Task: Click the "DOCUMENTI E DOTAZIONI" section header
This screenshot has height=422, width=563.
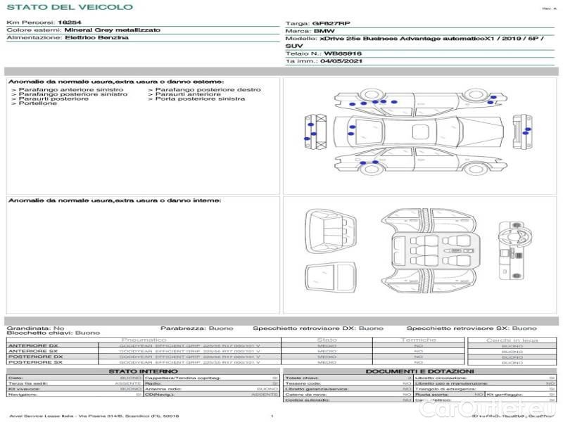Action: pyautogui.click(x=419, y=371)
